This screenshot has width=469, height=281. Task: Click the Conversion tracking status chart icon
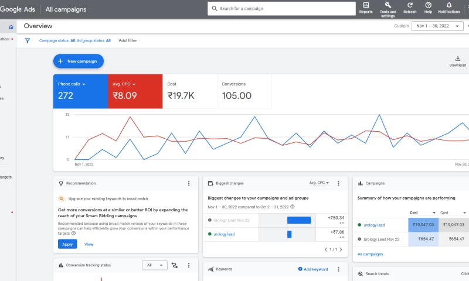click(x=61, y=265)
